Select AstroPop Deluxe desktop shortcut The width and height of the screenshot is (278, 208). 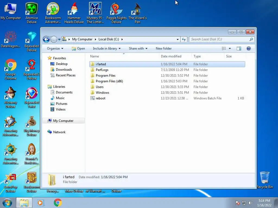11,182
